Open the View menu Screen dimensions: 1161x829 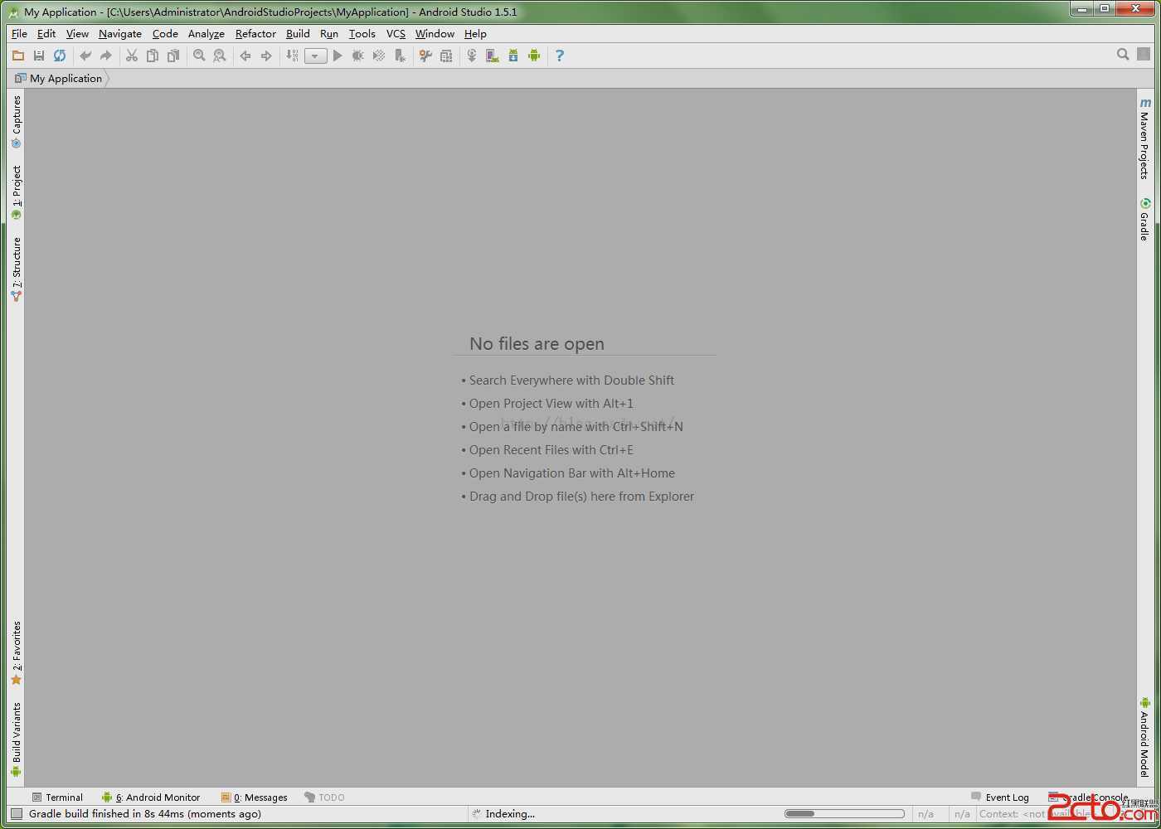pos(77,34)
